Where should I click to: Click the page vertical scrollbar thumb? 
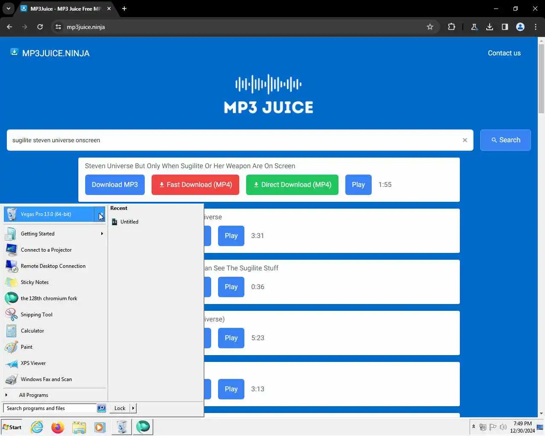point(541,78)
